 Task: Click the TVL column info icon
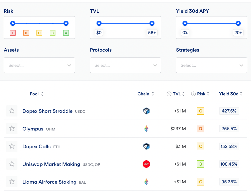pyautogui.click(x=169, y=94)
